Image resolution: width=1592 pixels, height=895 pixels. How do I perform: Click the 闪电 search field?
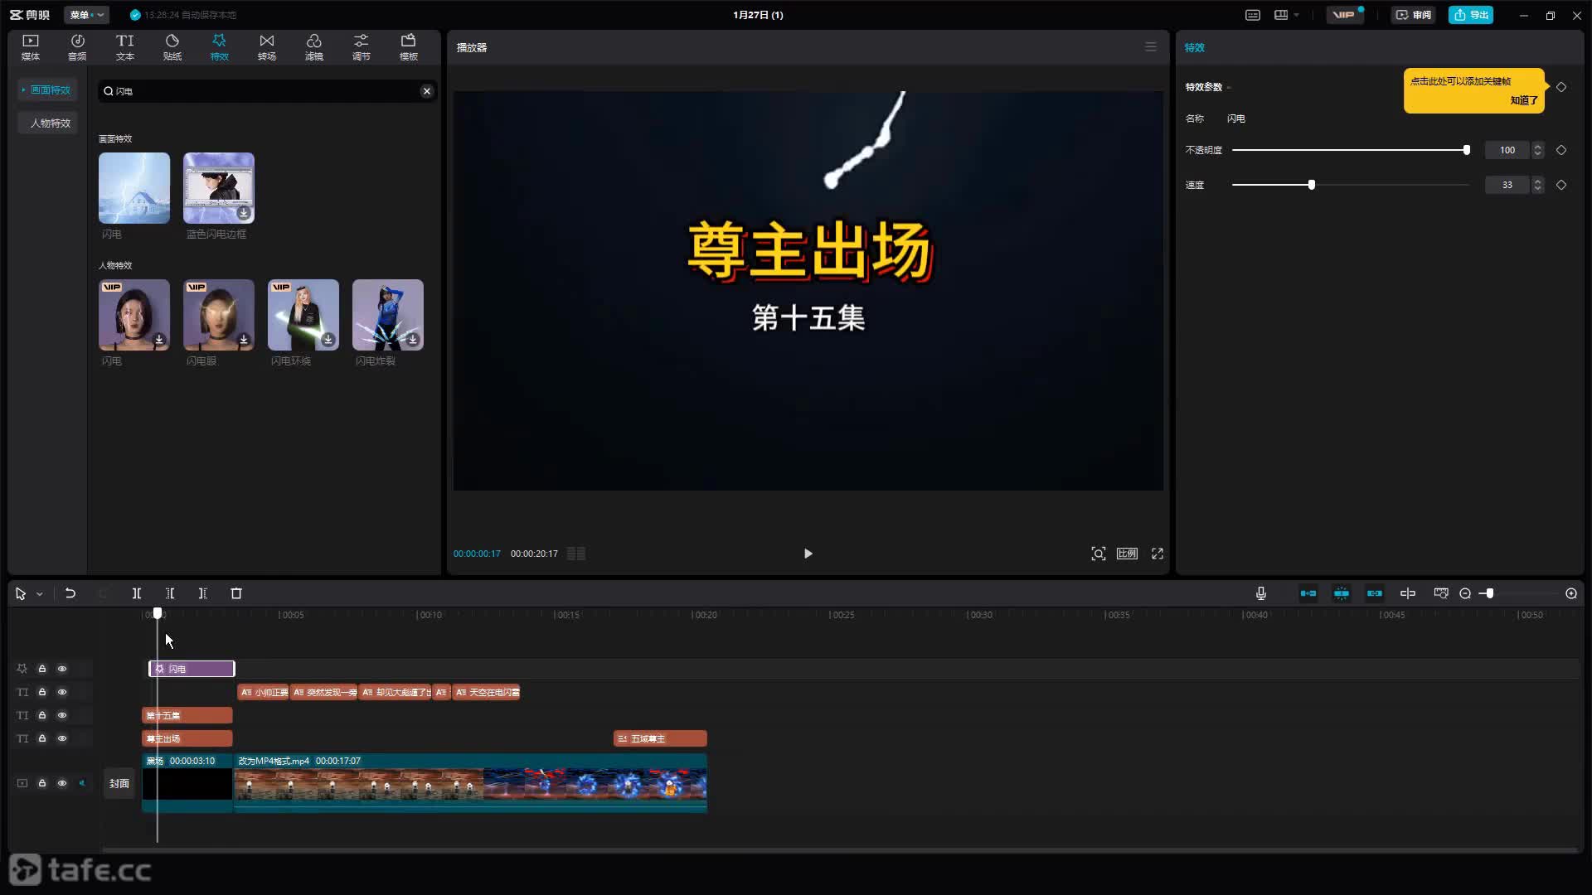[265, 91]
